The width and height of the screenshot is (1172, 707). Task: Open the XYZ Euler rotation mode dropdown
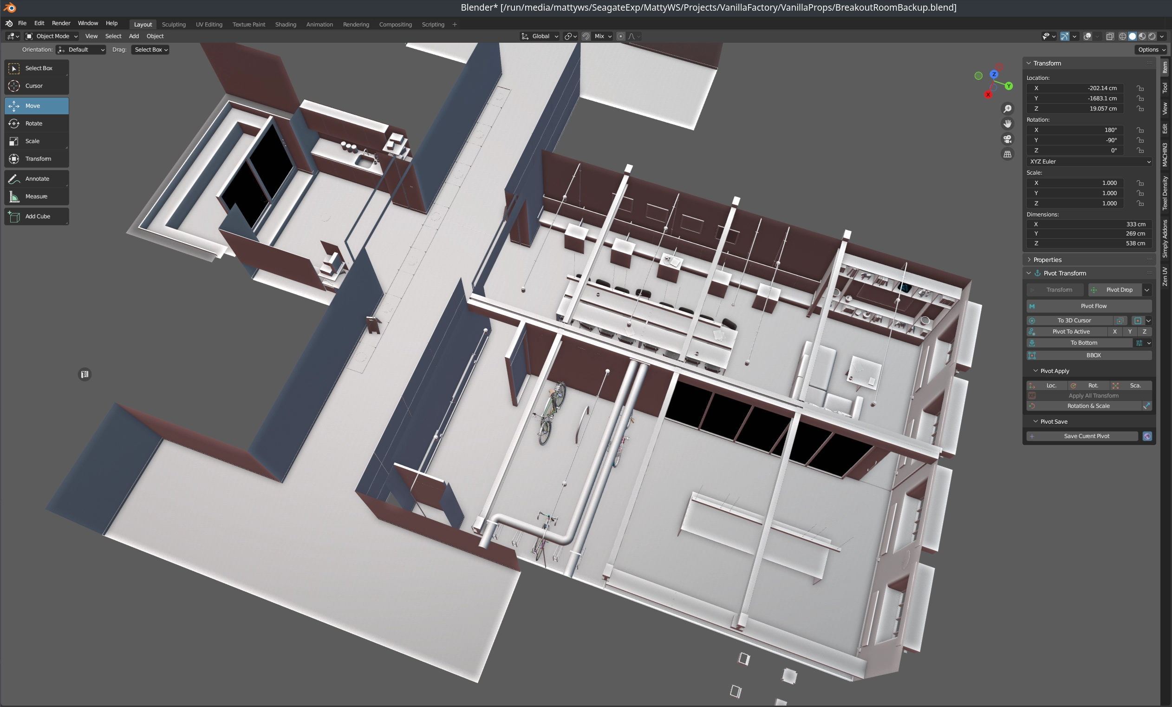click(x=1090, y=162)
